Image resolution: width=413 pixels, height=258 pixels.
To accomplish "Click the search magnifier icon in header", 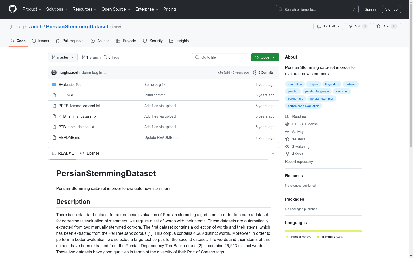I will [x=280, y=9].
